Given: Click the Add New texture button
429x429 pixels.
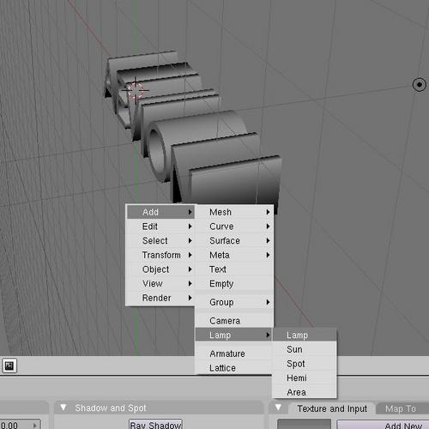Looking at the screenshot, I should pos(383,425).
